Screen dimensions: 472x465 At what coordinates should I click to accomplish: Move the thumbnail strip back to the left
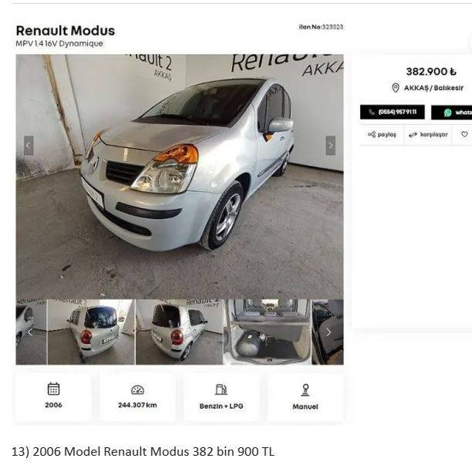pos(30,332)
